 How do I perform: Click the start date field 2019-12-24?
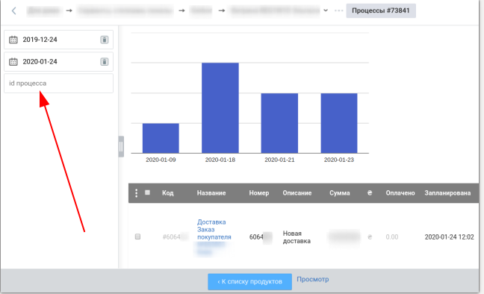pyautogui.click(x=59, y=40)
